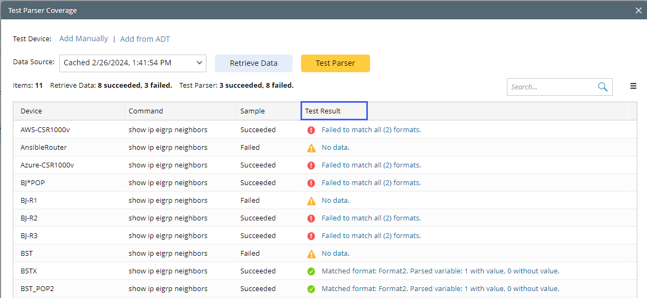Click the red error icon for AWS-CSR1000v
Screen dimensions: 647x298
pyautogui.click(x=311, y=129)
